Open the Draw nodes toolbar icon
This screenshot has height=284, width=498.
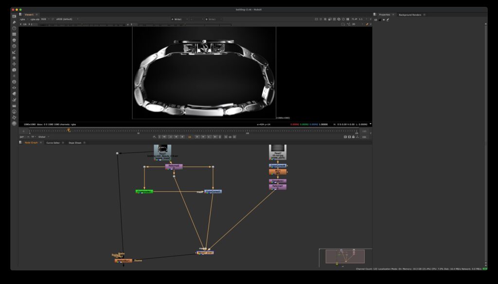[14, 22]
